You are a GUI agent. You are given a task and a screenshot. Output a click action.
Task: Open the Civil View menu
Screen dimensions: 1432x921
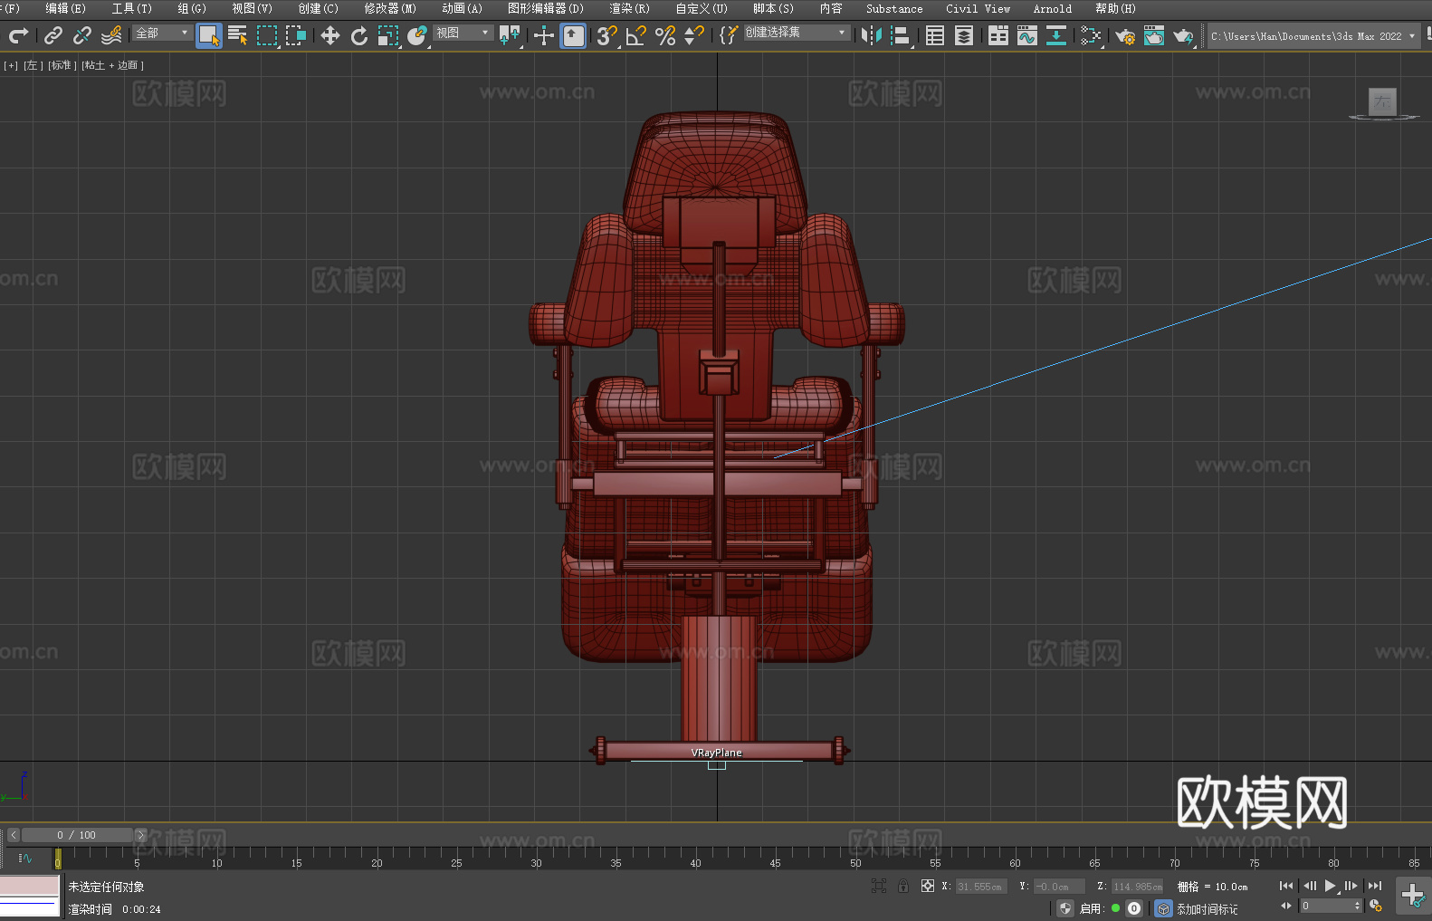979,8
